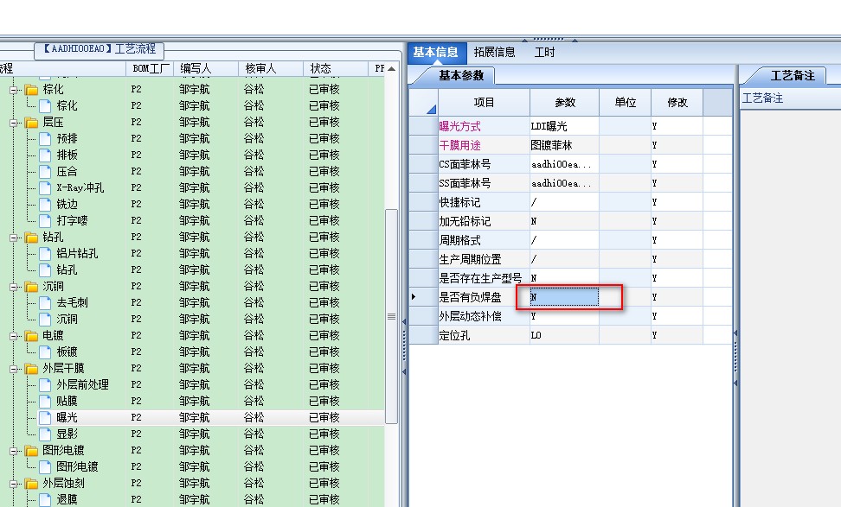Click the 打字唛 document icon
This screenshot has height=507, width=841.
pos(46,220)
